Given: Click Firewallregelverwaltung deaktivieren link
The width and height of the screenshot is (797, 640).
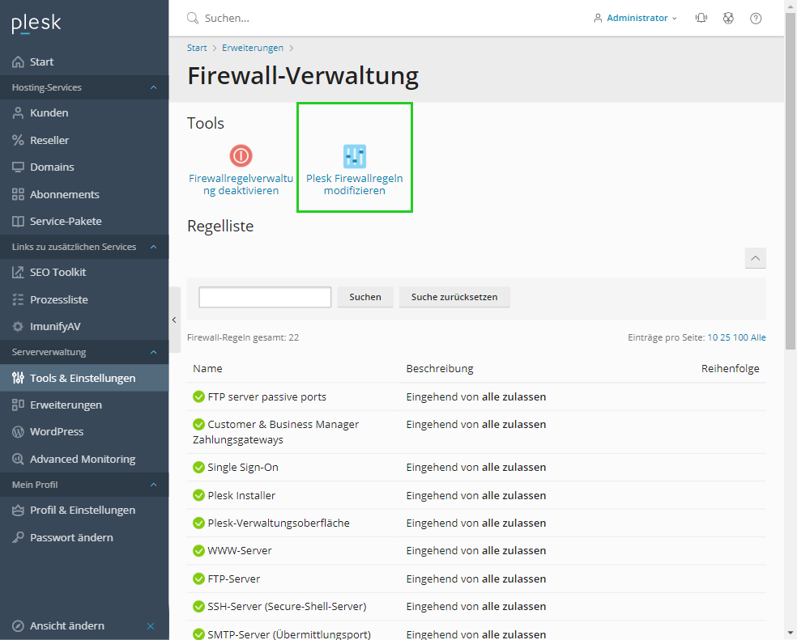Looking at the screenshot, I should coord(241,184).
